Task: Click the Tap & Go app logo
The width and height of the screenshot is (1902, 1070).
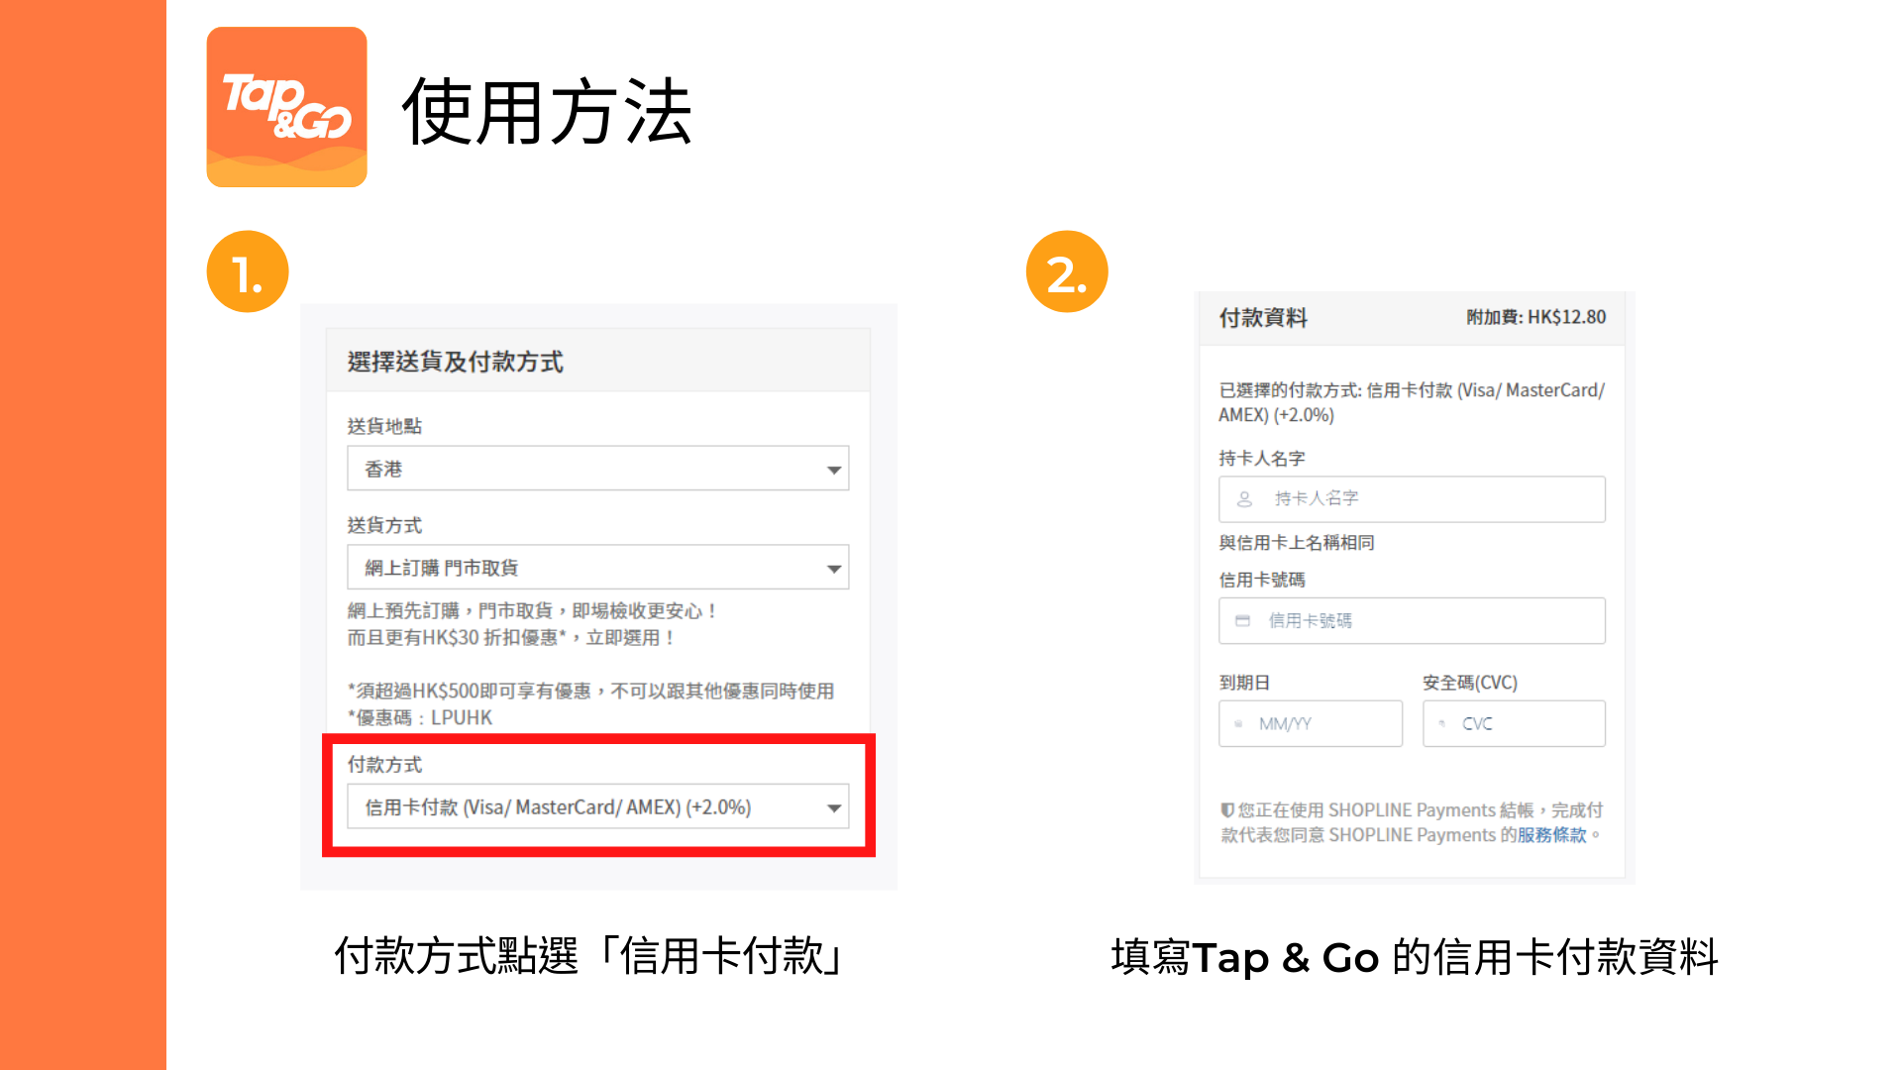Action: pos(286,107)
